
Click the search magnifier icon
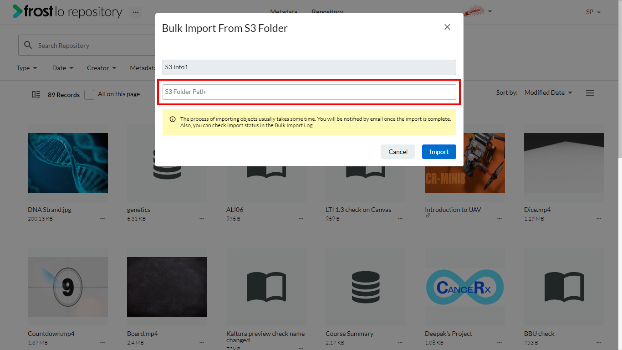(x=28, y=45)
